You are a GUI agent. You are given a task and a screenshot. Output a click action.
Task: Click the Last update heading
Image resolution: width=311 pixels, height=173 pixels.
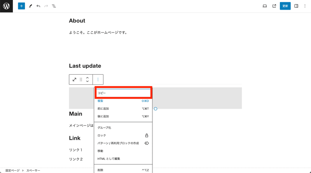pos(85,66)
